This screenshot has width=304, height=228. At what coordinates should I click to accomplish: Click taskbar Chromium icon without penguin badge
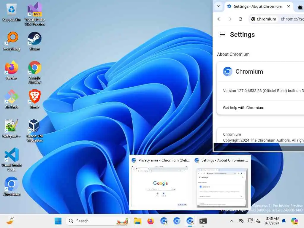pos(177,221)
